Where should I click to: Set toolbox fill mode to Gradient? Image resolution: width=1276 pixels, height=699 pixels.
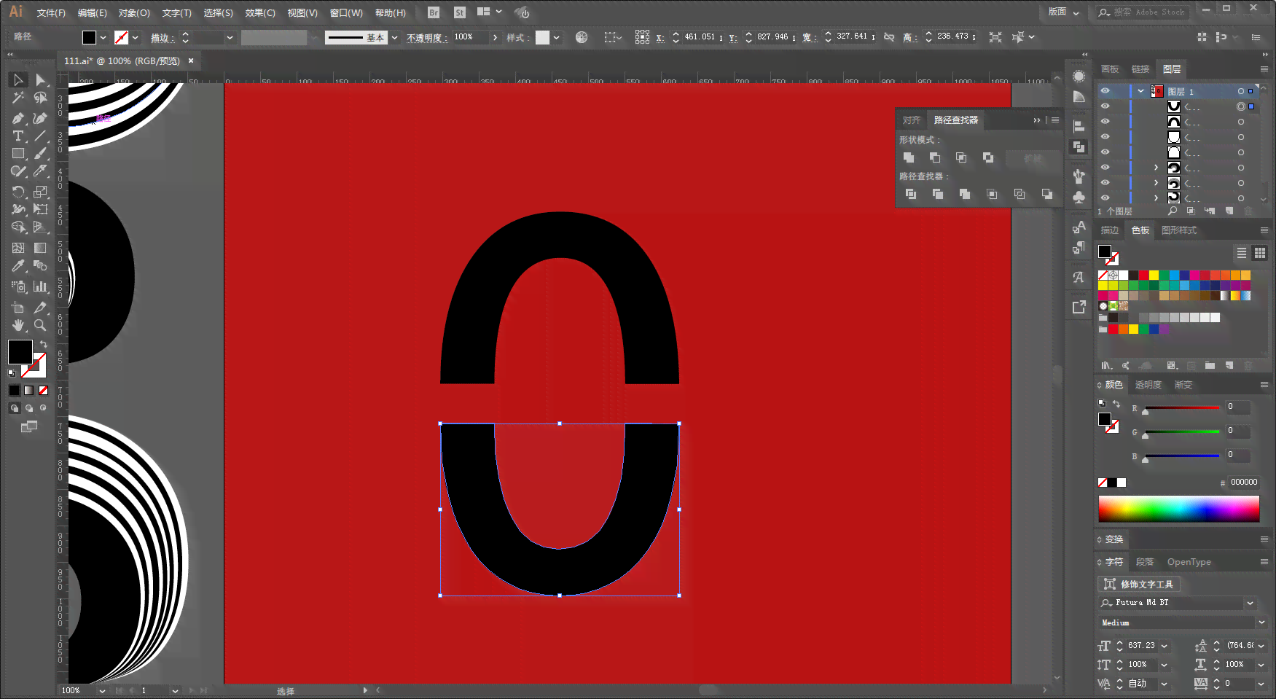coord(28,391)
